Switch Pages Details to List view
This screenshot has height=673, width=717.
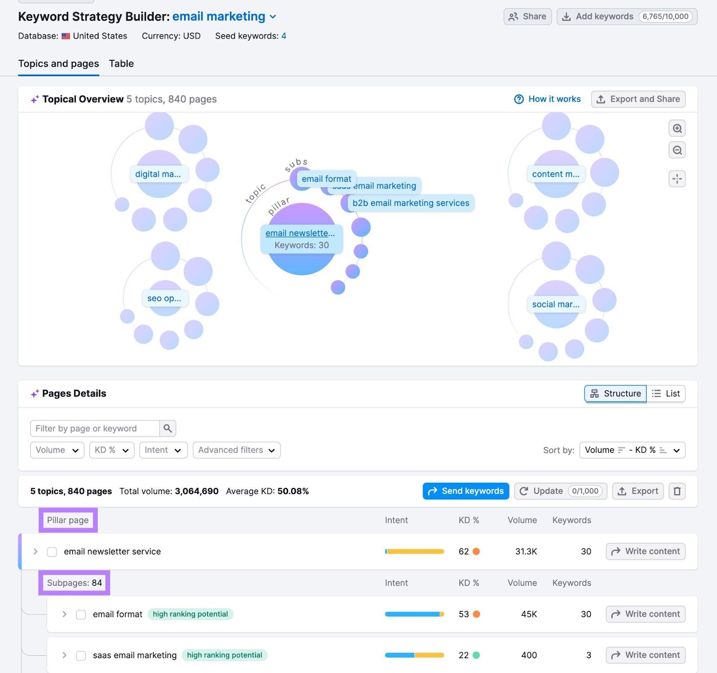coord(666,394)
